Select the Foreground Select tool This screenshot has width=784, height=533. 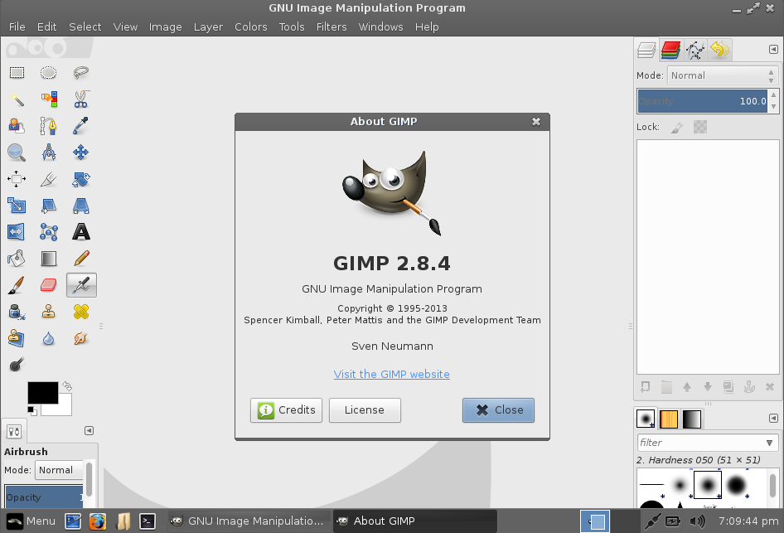[17, 126]
